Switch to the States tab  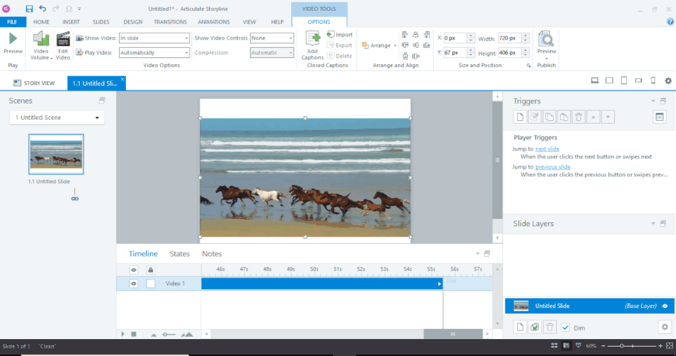179,253
